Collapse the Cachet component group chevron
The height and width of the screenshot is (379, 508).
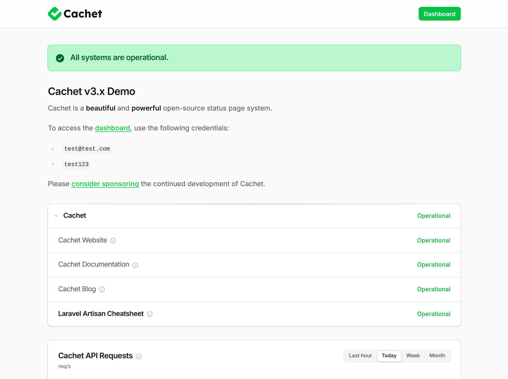pyautogui.click(x=56, y=216)
